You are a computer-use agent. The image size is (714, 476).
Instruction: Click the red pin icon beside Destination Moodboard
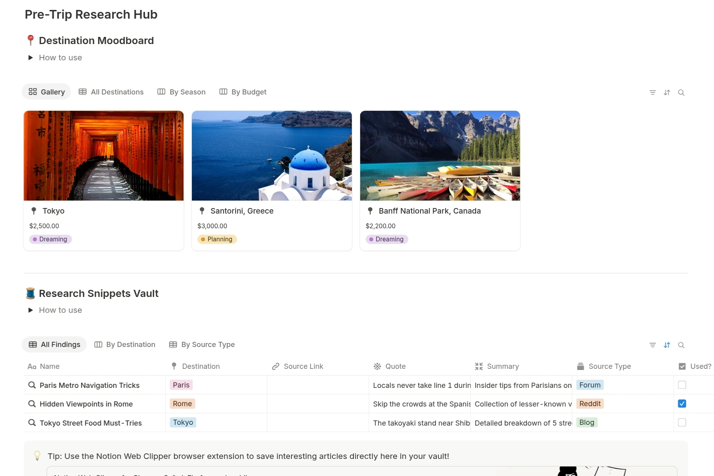pyautogui.click(x=31, y=40)
